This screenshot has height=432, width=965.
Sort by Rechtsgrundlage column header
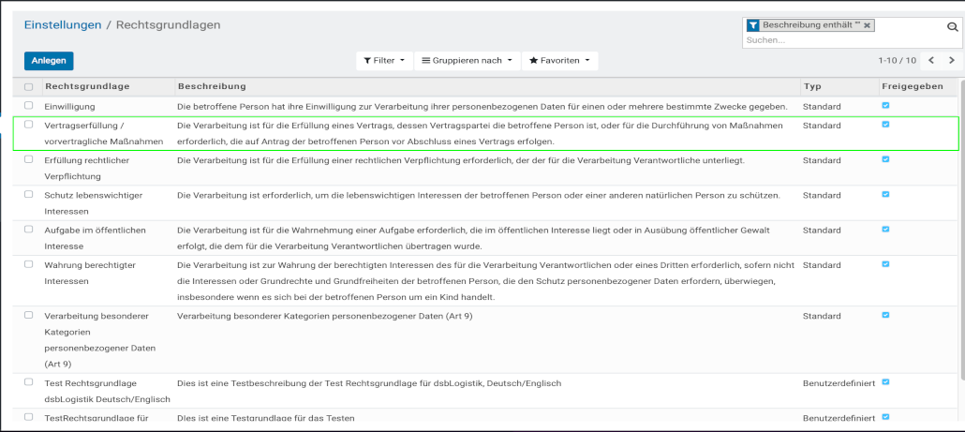pos(87,86)
